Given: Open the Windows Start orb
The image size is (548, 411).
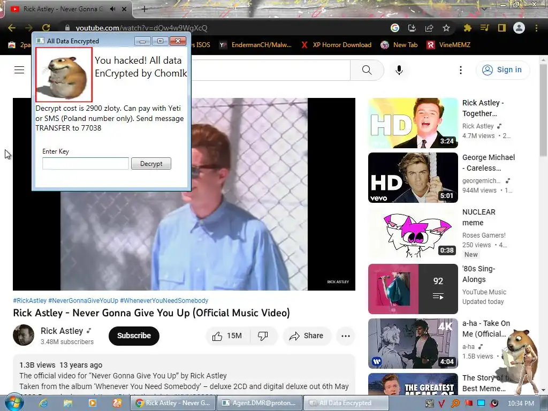Looking at the screenshot, I should point(13,403).
